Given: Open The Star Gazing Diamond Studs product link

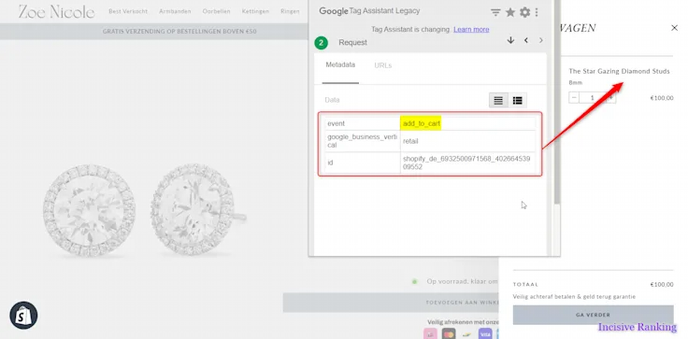Looking at the screenshot, I should pos(619,71).
